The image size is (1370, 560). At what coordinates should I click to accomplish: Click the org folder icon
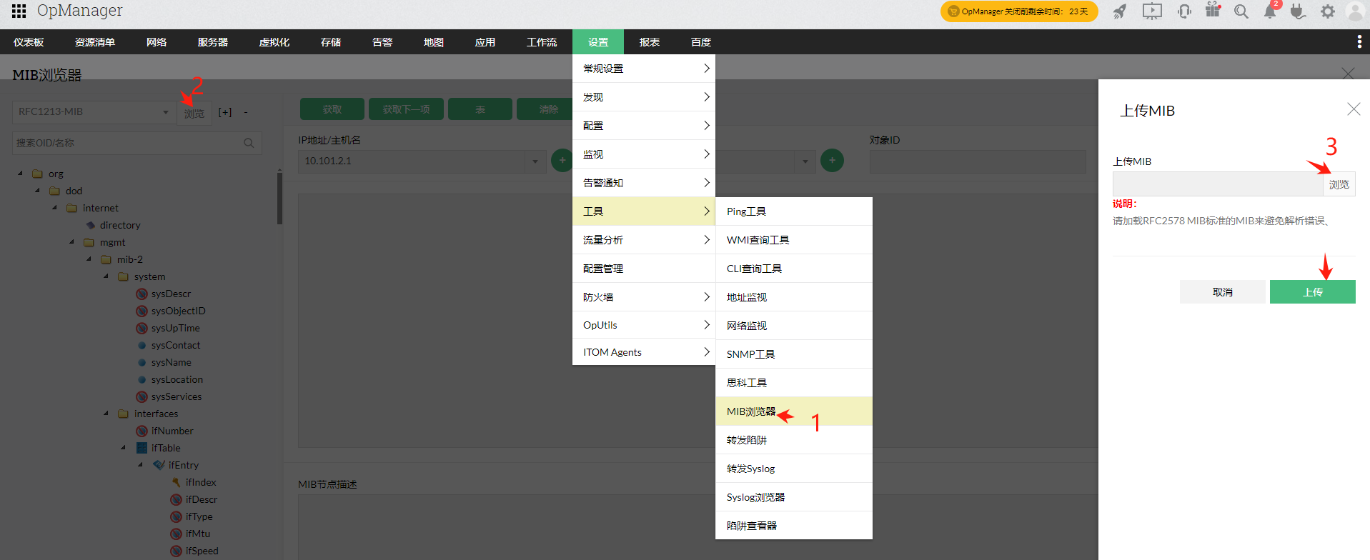click(38, 174)
